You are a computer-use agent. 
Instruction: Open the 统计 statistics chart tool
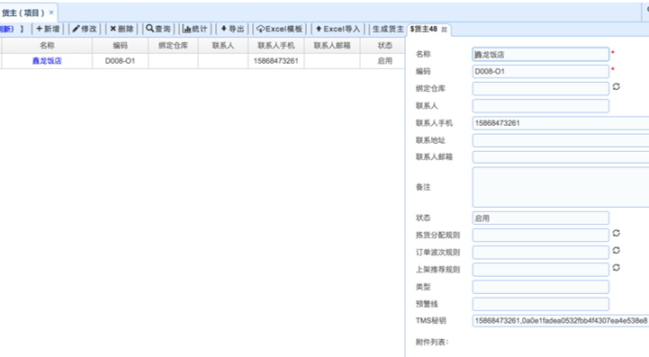point(195,29)
